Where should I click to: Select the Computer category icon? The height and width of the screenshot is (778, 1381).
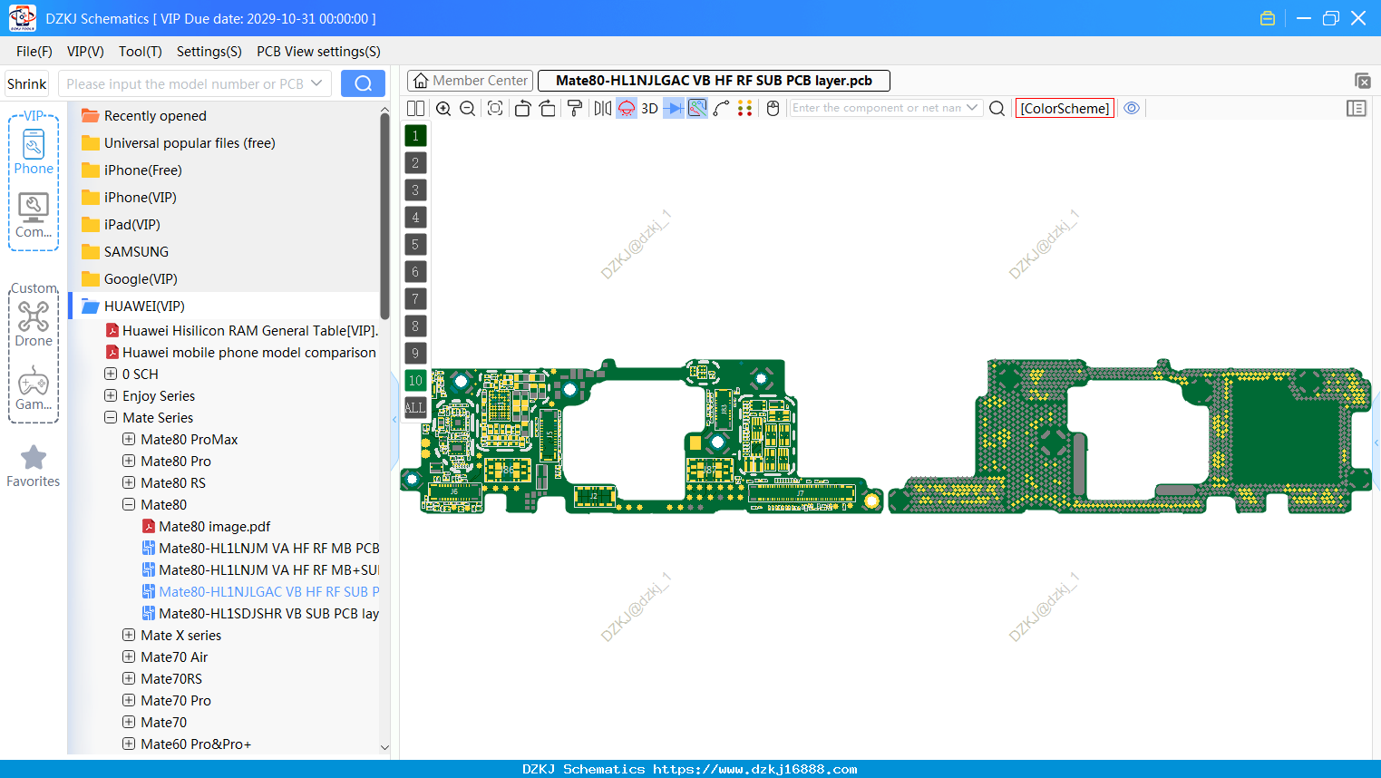click(34, 216)
